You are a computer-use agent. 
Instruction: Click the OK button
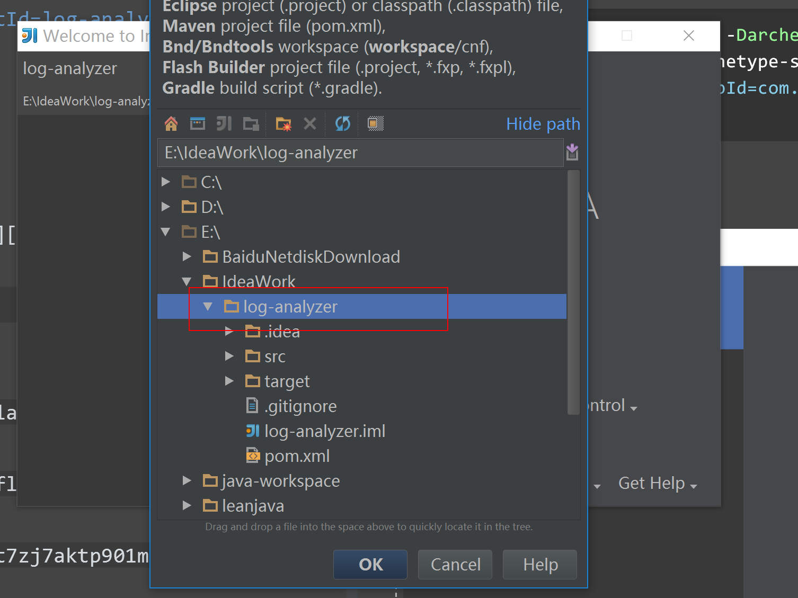coord(370,565)
